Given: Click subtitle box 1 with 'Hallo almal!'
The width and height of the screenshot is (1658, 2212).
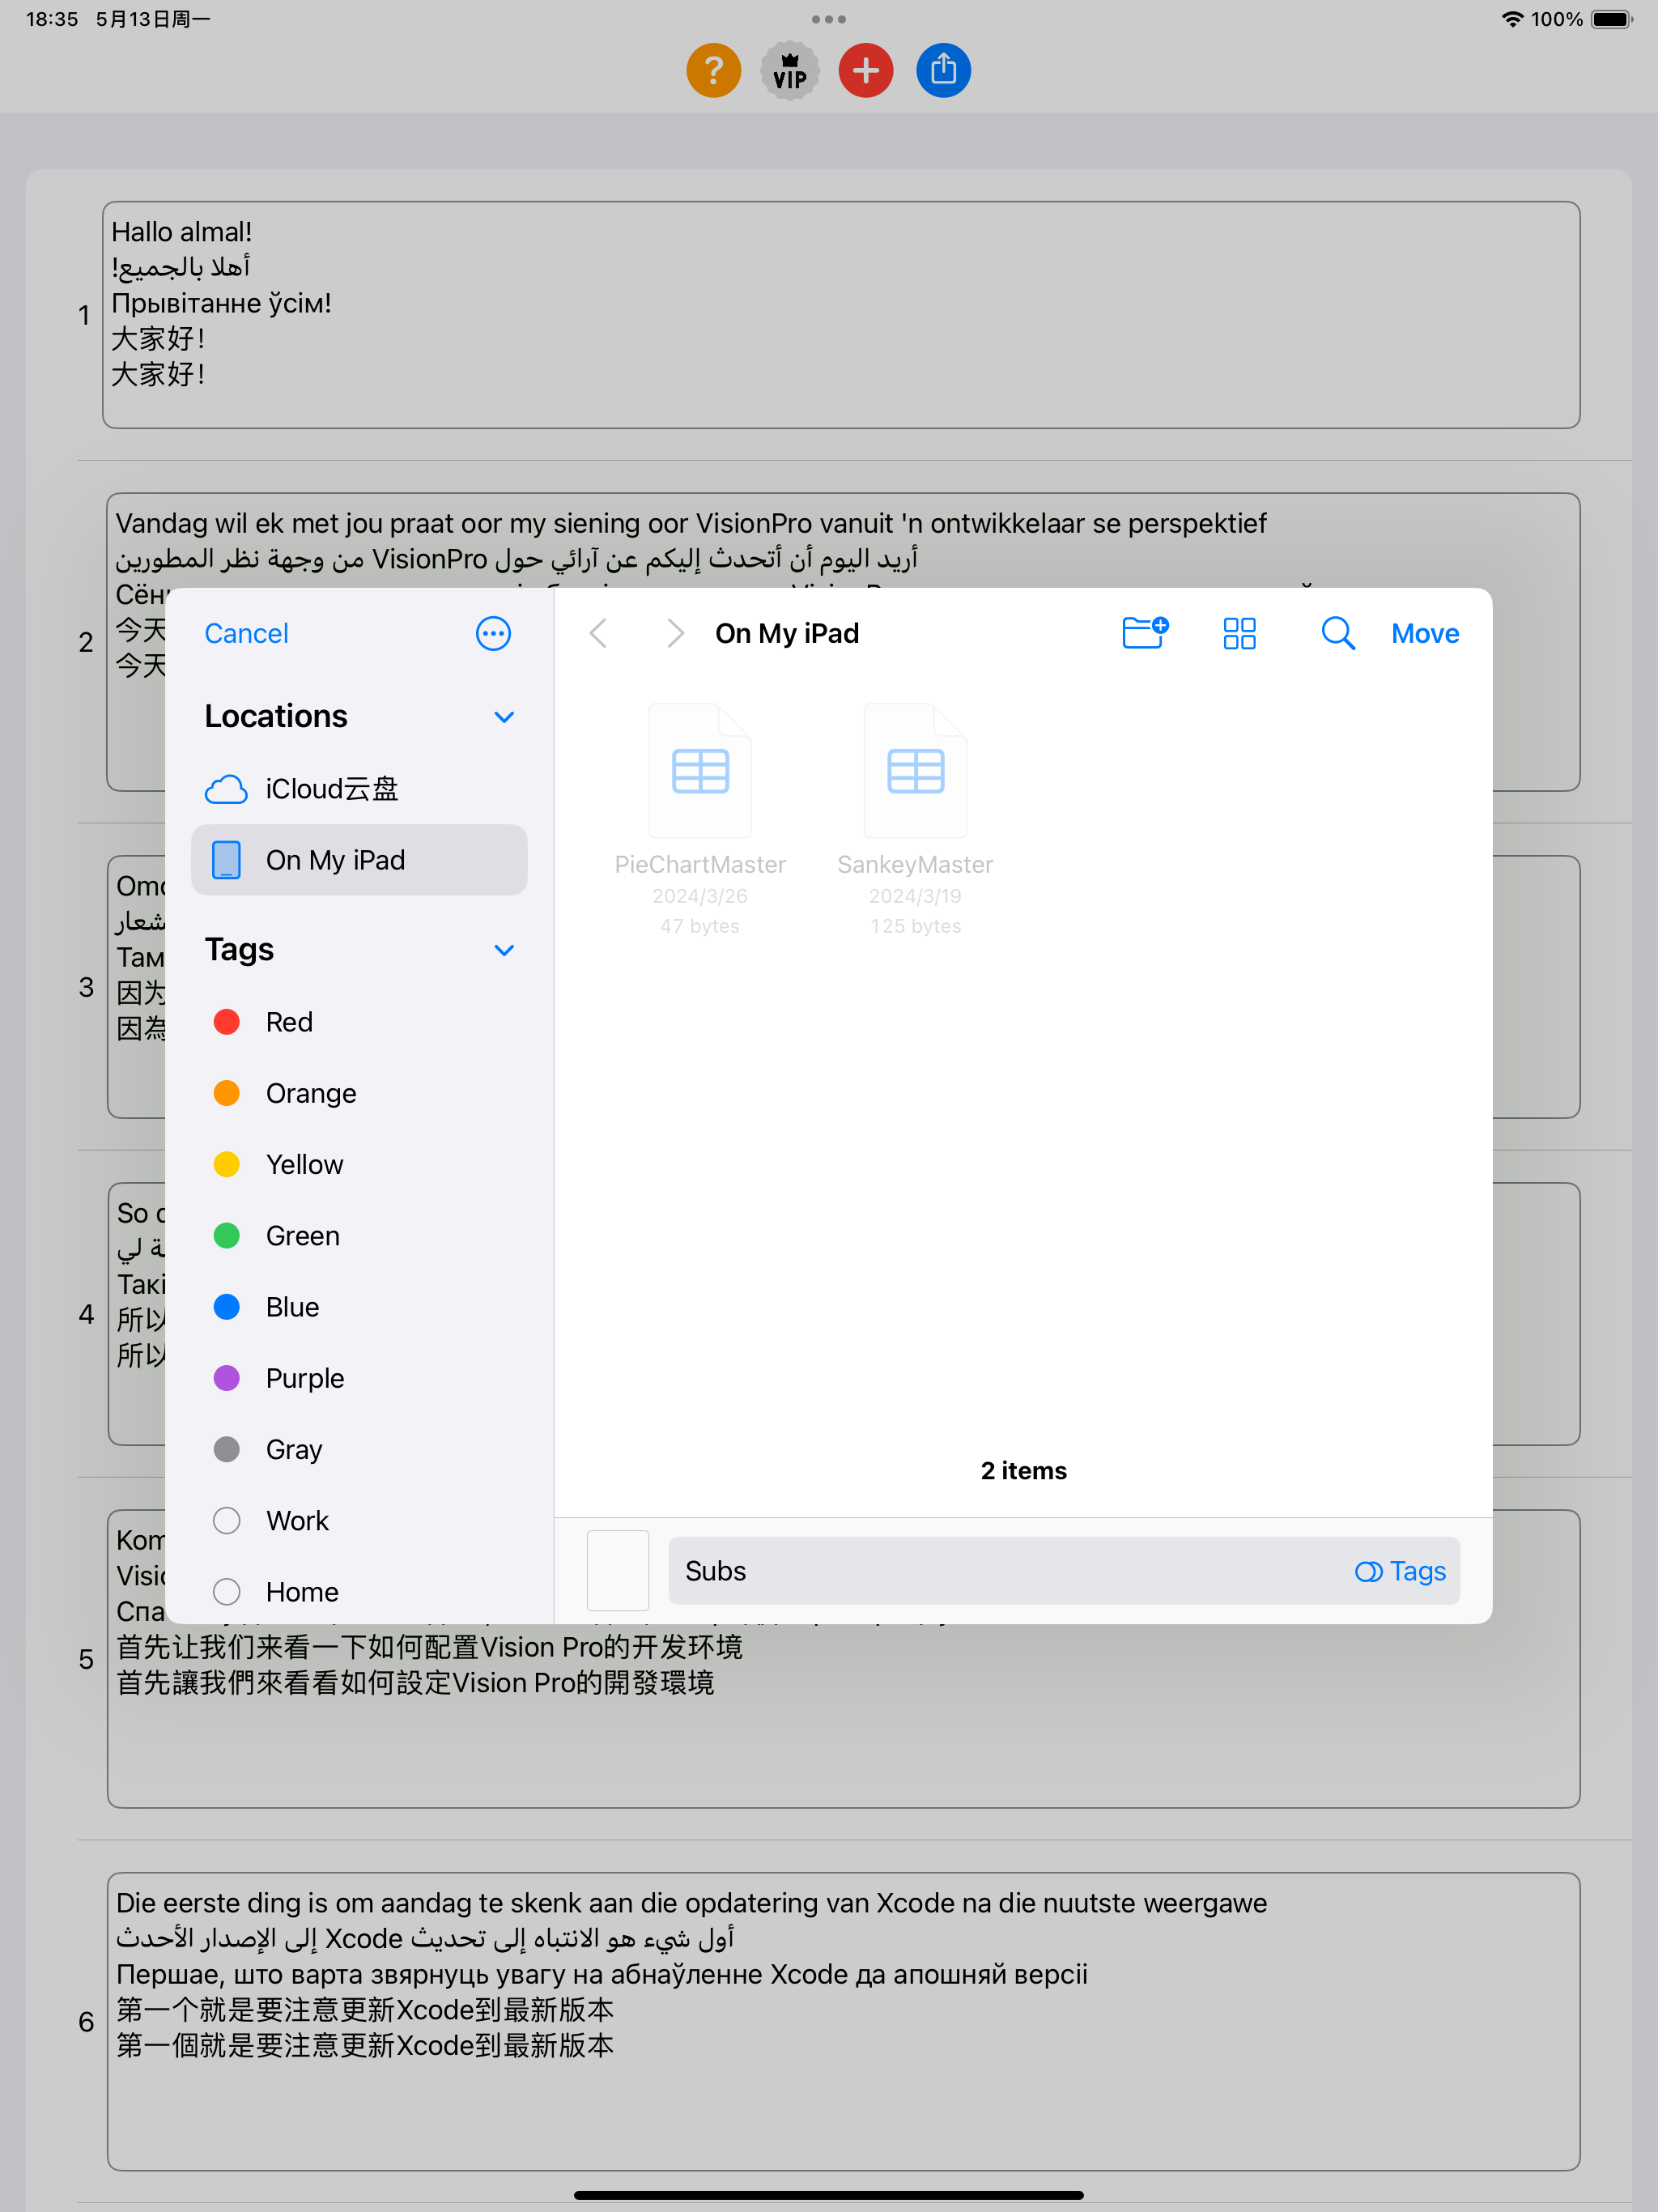Looking at the screenshot, I should (x=841, y=315).
